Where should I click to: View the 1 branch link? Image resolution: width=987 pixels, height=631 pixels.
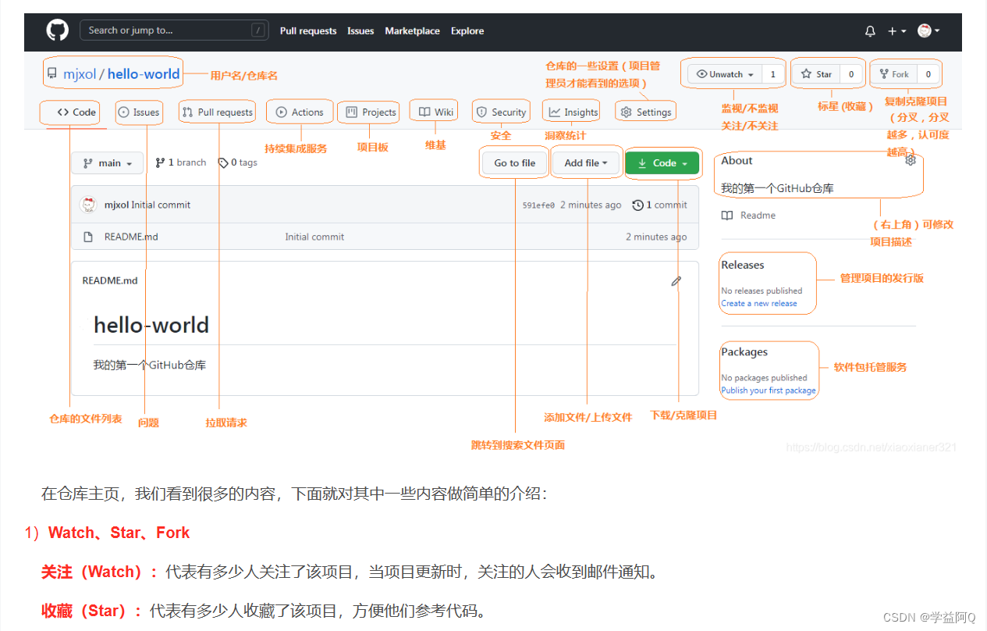pyautogui.click(x=181, y=162)
